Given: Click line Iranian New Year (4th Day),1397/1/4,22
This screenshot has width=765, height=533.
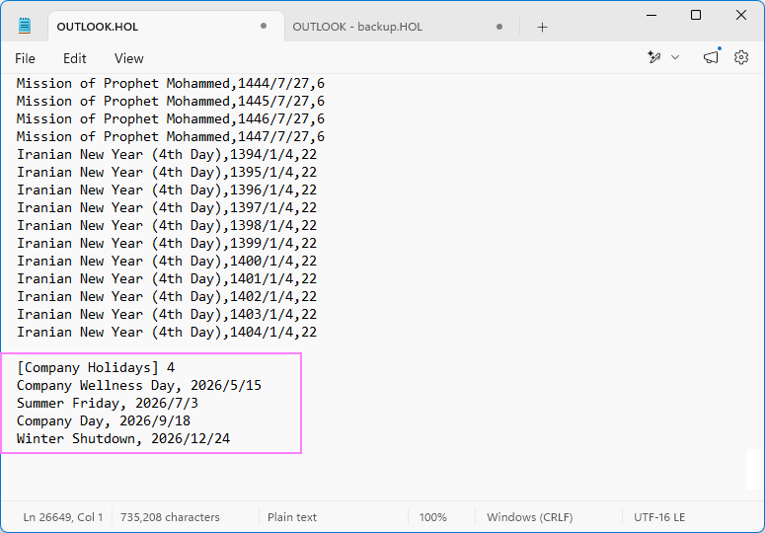Looking at the screenshot, I should [167, 207].
